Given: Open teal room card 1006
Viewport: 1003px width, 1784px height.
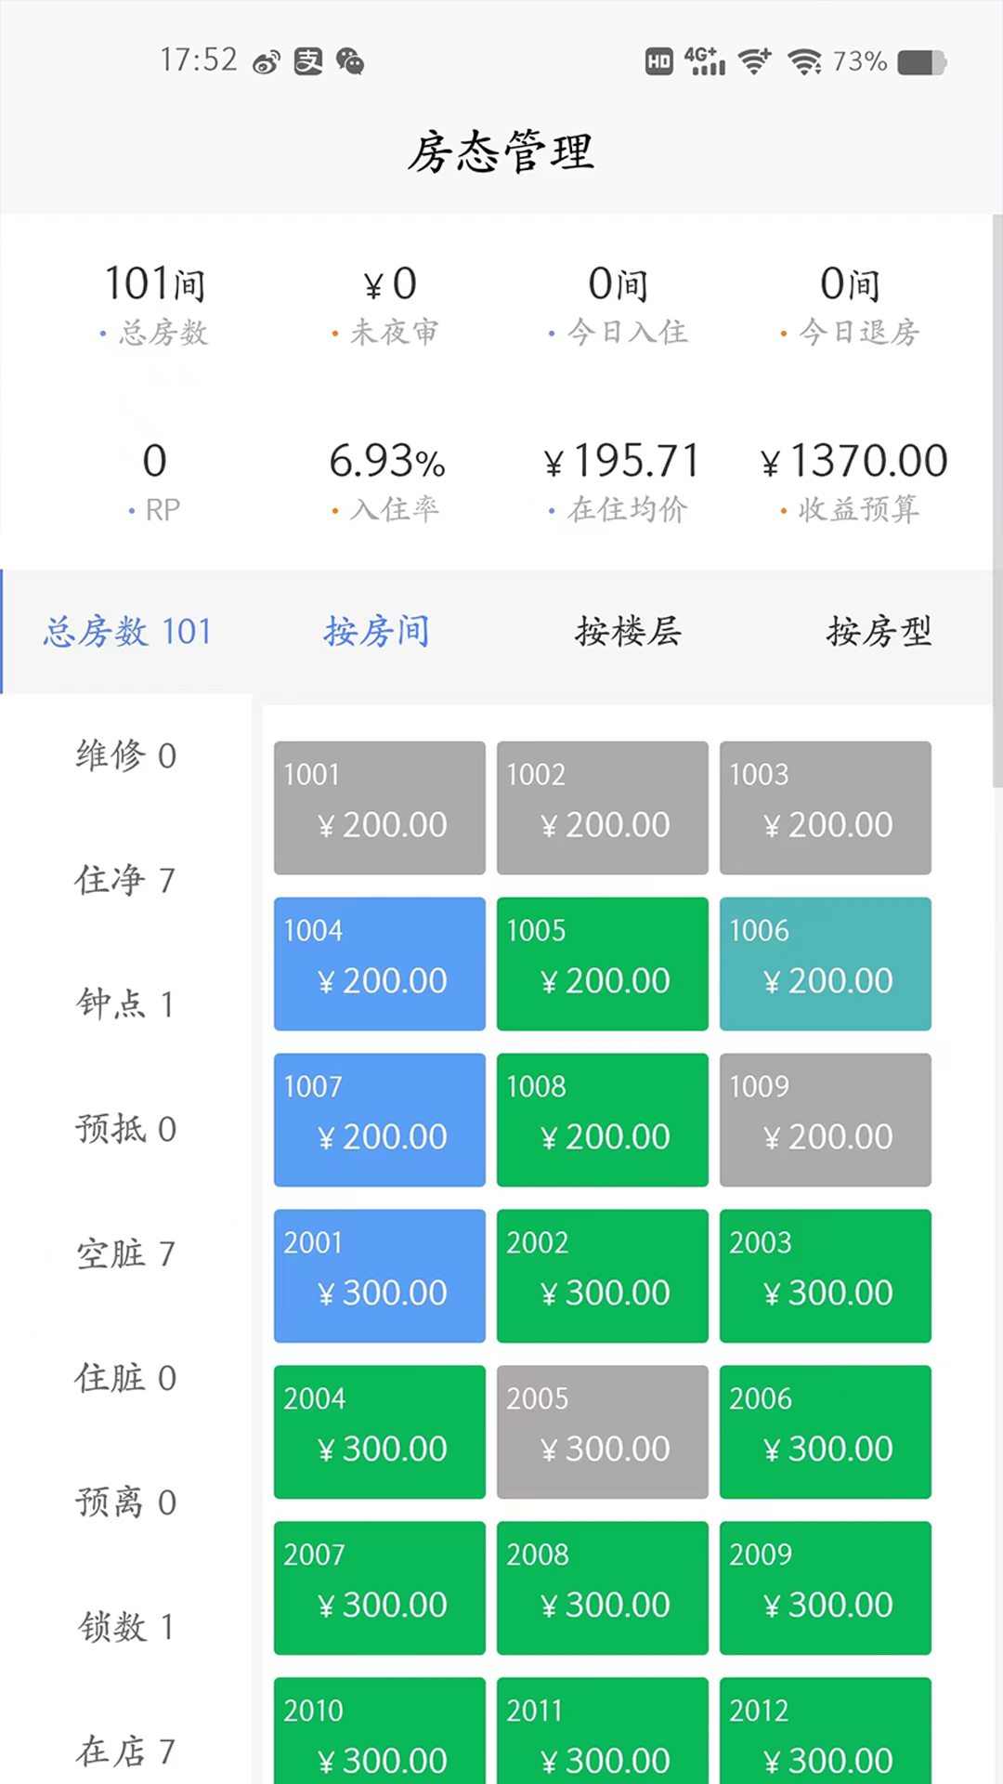Looking at the screenshot, I should 825,964.
